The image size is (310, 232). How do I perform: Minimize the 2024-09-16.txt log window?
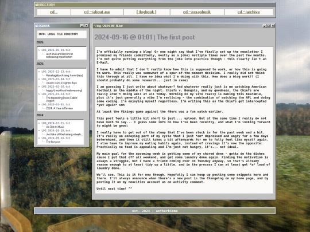264,26
